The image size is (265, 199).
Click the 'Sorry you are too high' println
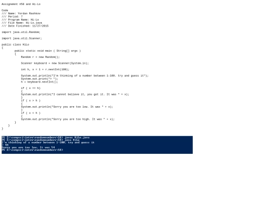[x=68, y=119]
